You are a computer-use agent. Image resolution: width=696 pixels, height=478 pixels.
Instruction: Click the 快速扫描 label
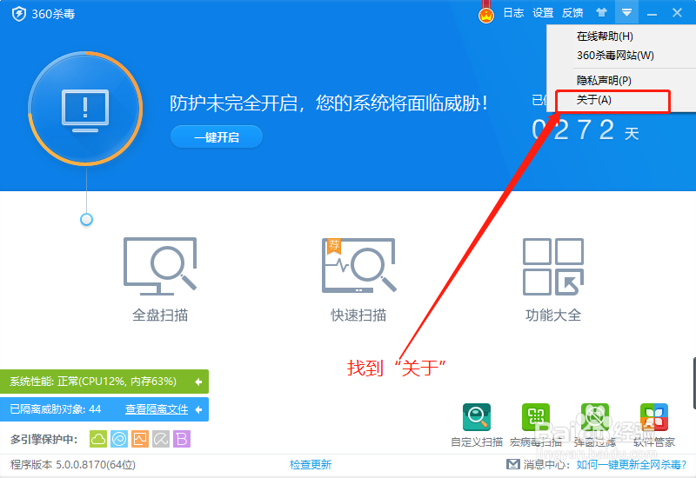(x=358, y=315)
